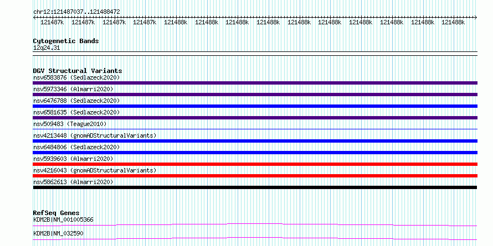Select the blue bar under nsv4213448
493x246 pixels.
255,141
